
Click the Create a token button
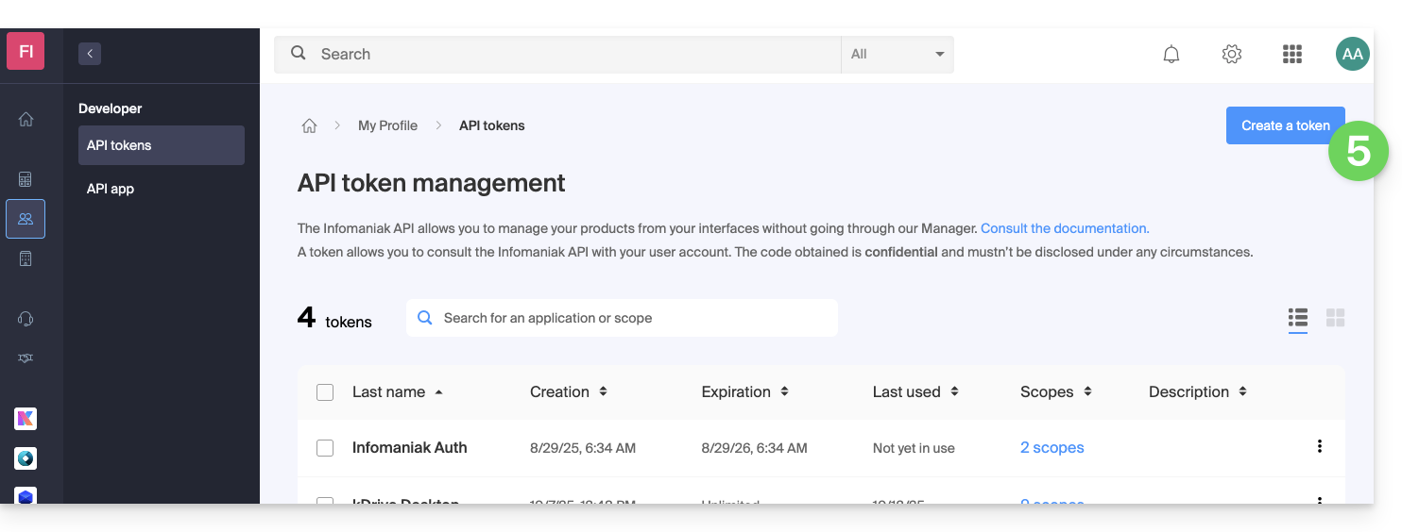pyautogui.click(x=1284, y=125)
